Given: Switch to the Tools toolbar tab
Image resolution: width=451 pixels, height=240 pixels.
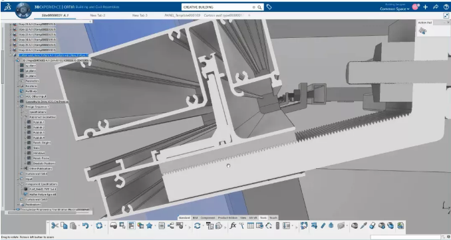Looking at the screenshot, I should [x=263, y=218].
